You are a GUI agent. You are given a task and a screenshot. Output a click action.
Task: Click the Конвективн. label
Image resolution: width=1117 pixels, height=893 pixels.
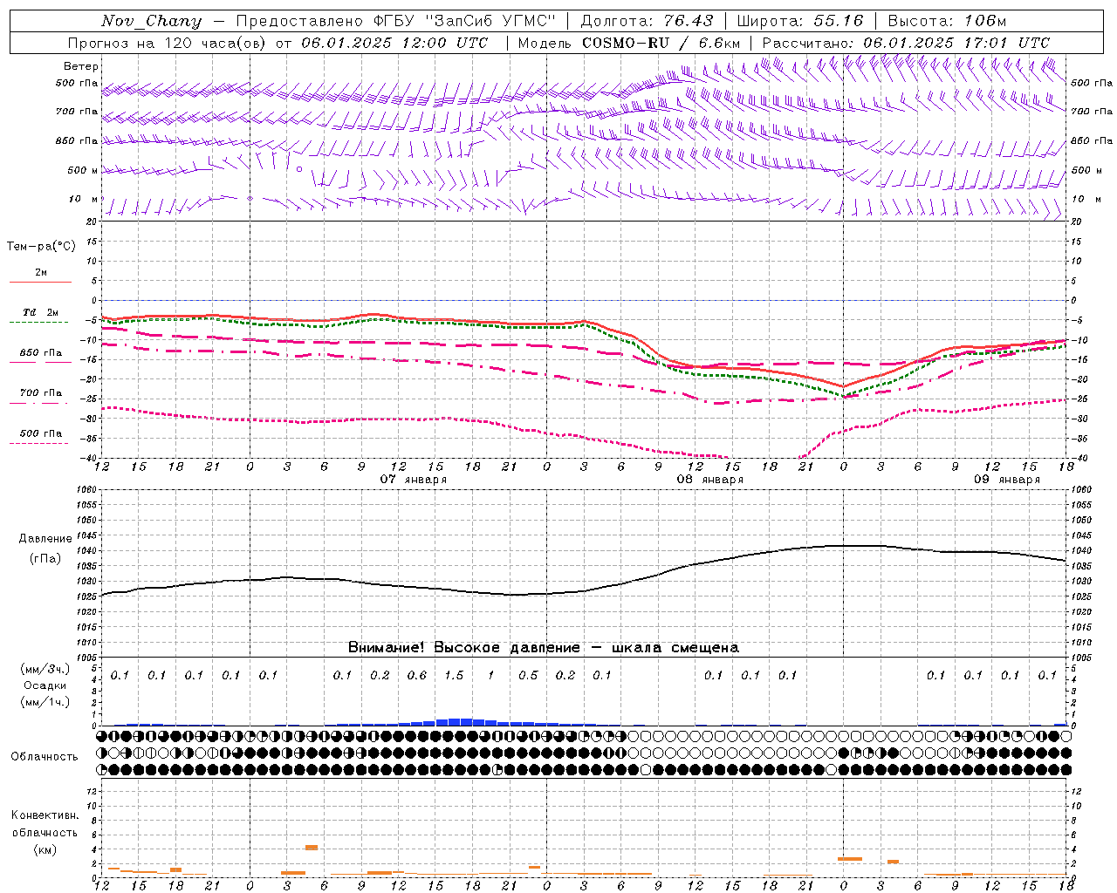45,815
